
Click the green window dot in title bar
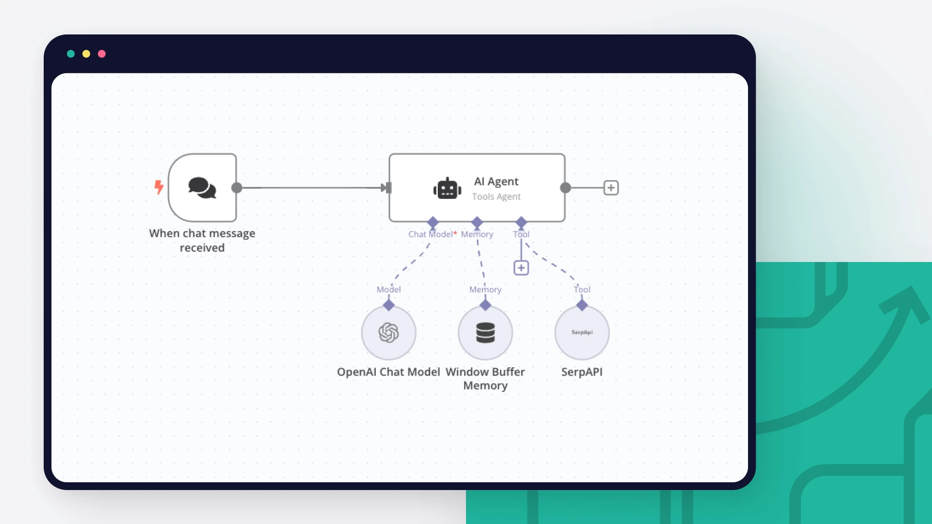(x=71, y=54)
